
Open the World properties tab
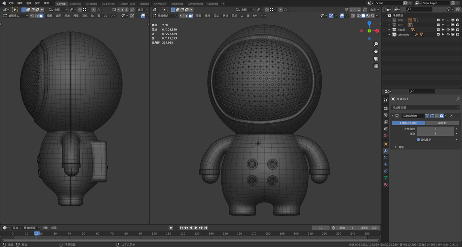click(386, 135)
